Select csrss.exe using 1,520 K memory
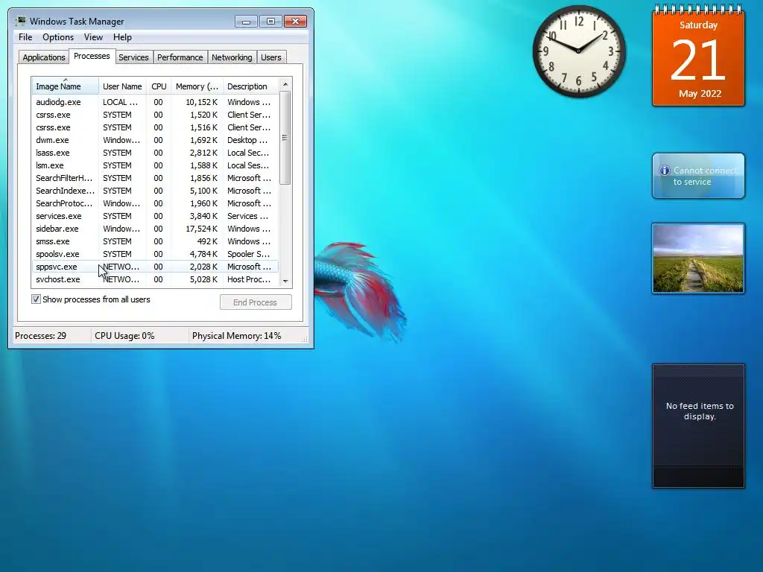 [155, 115]
